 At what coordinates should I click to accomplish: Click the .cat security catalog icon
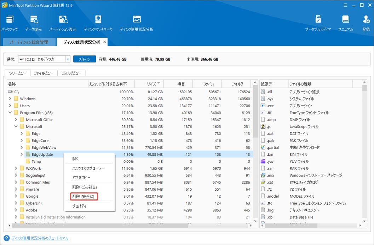click(263, 182)
